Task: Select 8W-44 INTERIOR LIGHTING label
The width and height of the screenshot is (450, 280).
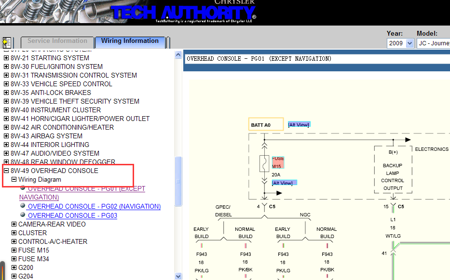Action: 50,145
